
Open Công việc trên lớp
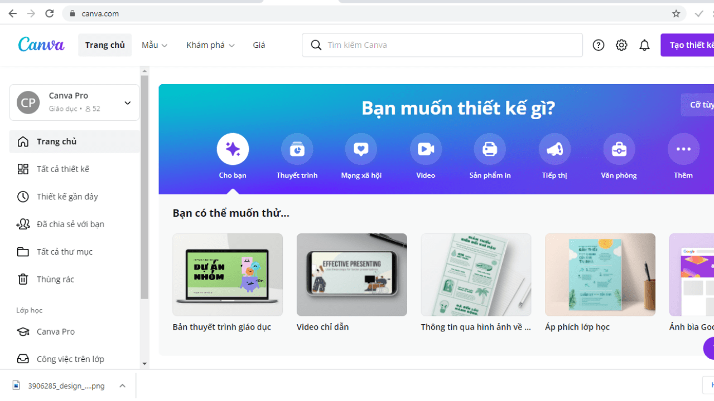click(x=74, y=359)
